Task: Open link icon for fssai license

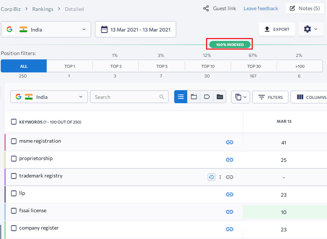Action: click(229, 212)
